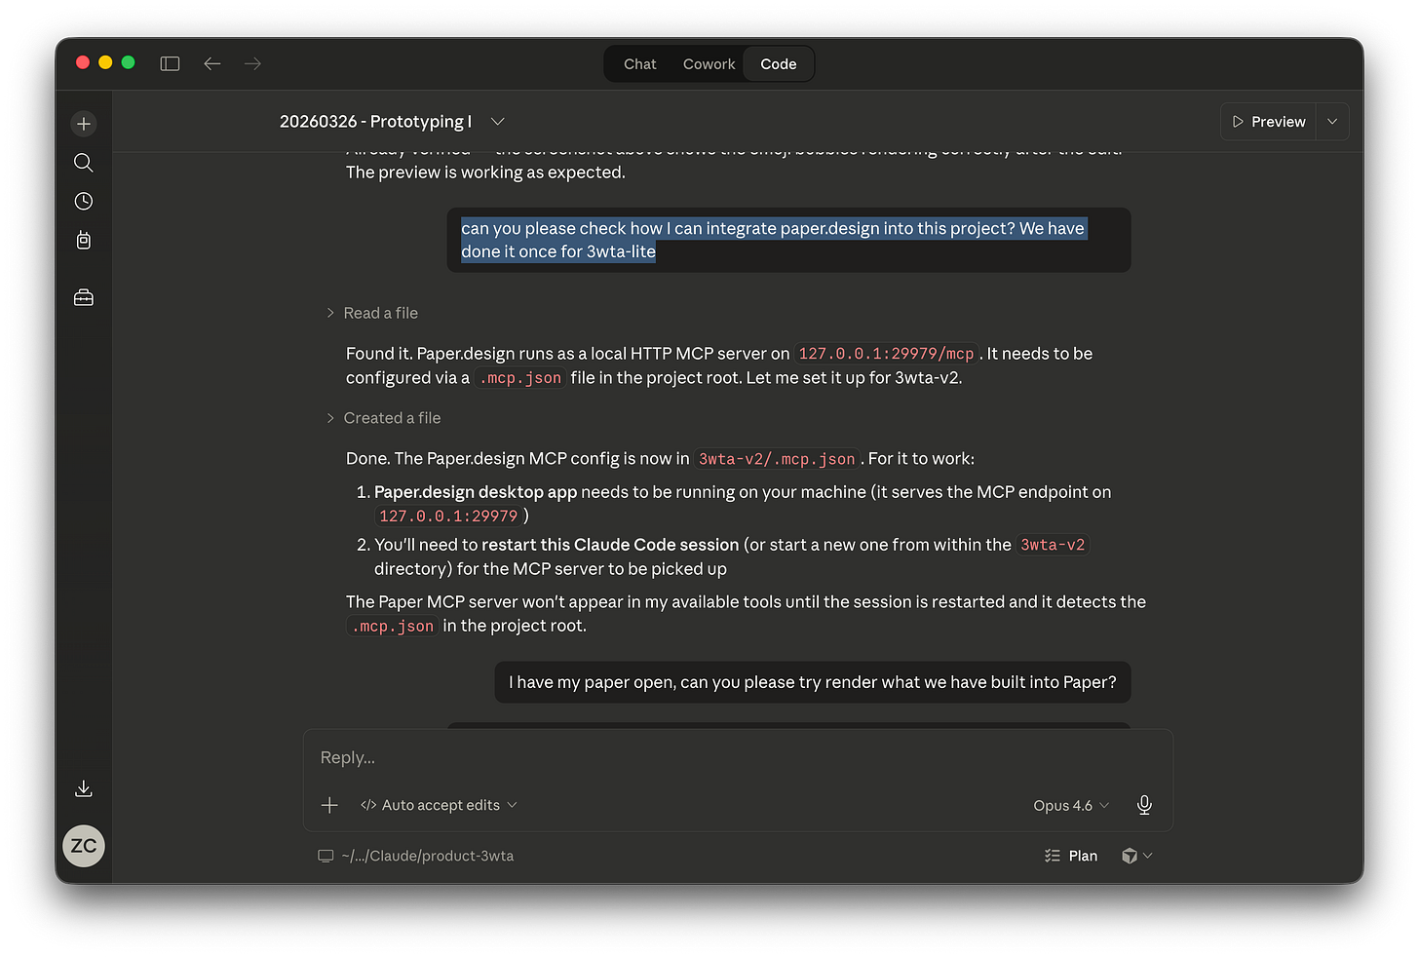Open the toolbox icon in sidebar

tap(84, 297)
